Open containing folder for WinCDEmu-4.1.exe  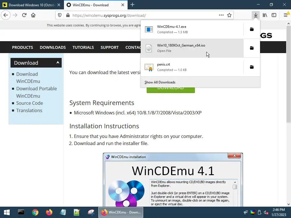(252, 29)
